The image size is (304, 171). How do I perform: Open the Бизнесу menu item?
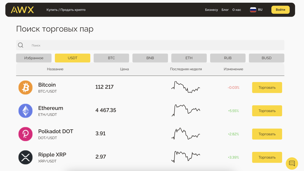pyautogui.click(x=211, y=10)
